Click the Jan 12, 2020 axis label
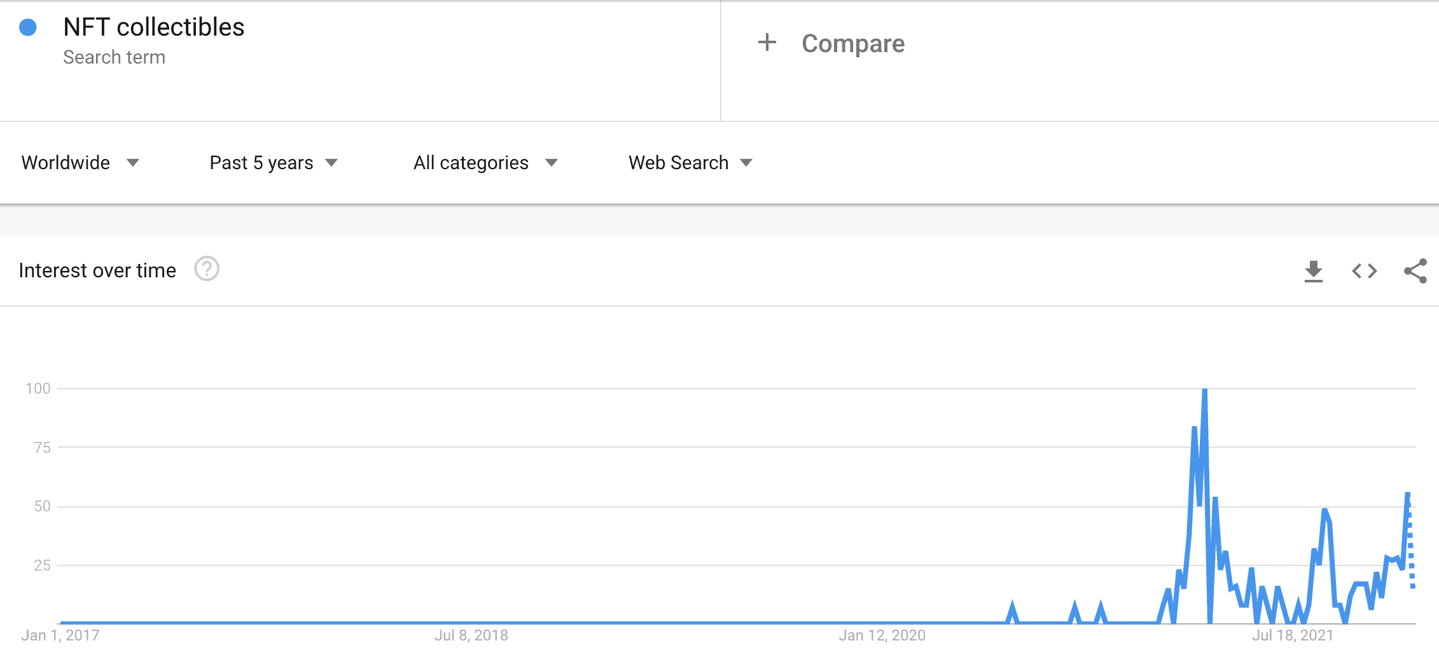Viewport: 1439px width, 650px height. coord(882,635)
